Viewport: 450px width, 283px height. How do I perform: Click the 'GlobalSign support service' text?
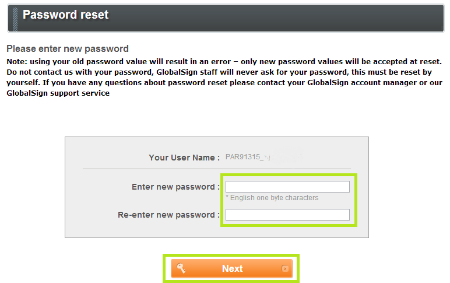click(58, 93)
